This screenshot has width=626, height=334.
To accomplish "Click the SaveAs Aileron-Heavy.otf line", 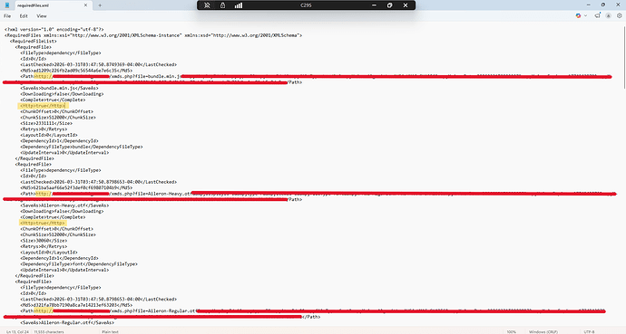I will 64,205.
